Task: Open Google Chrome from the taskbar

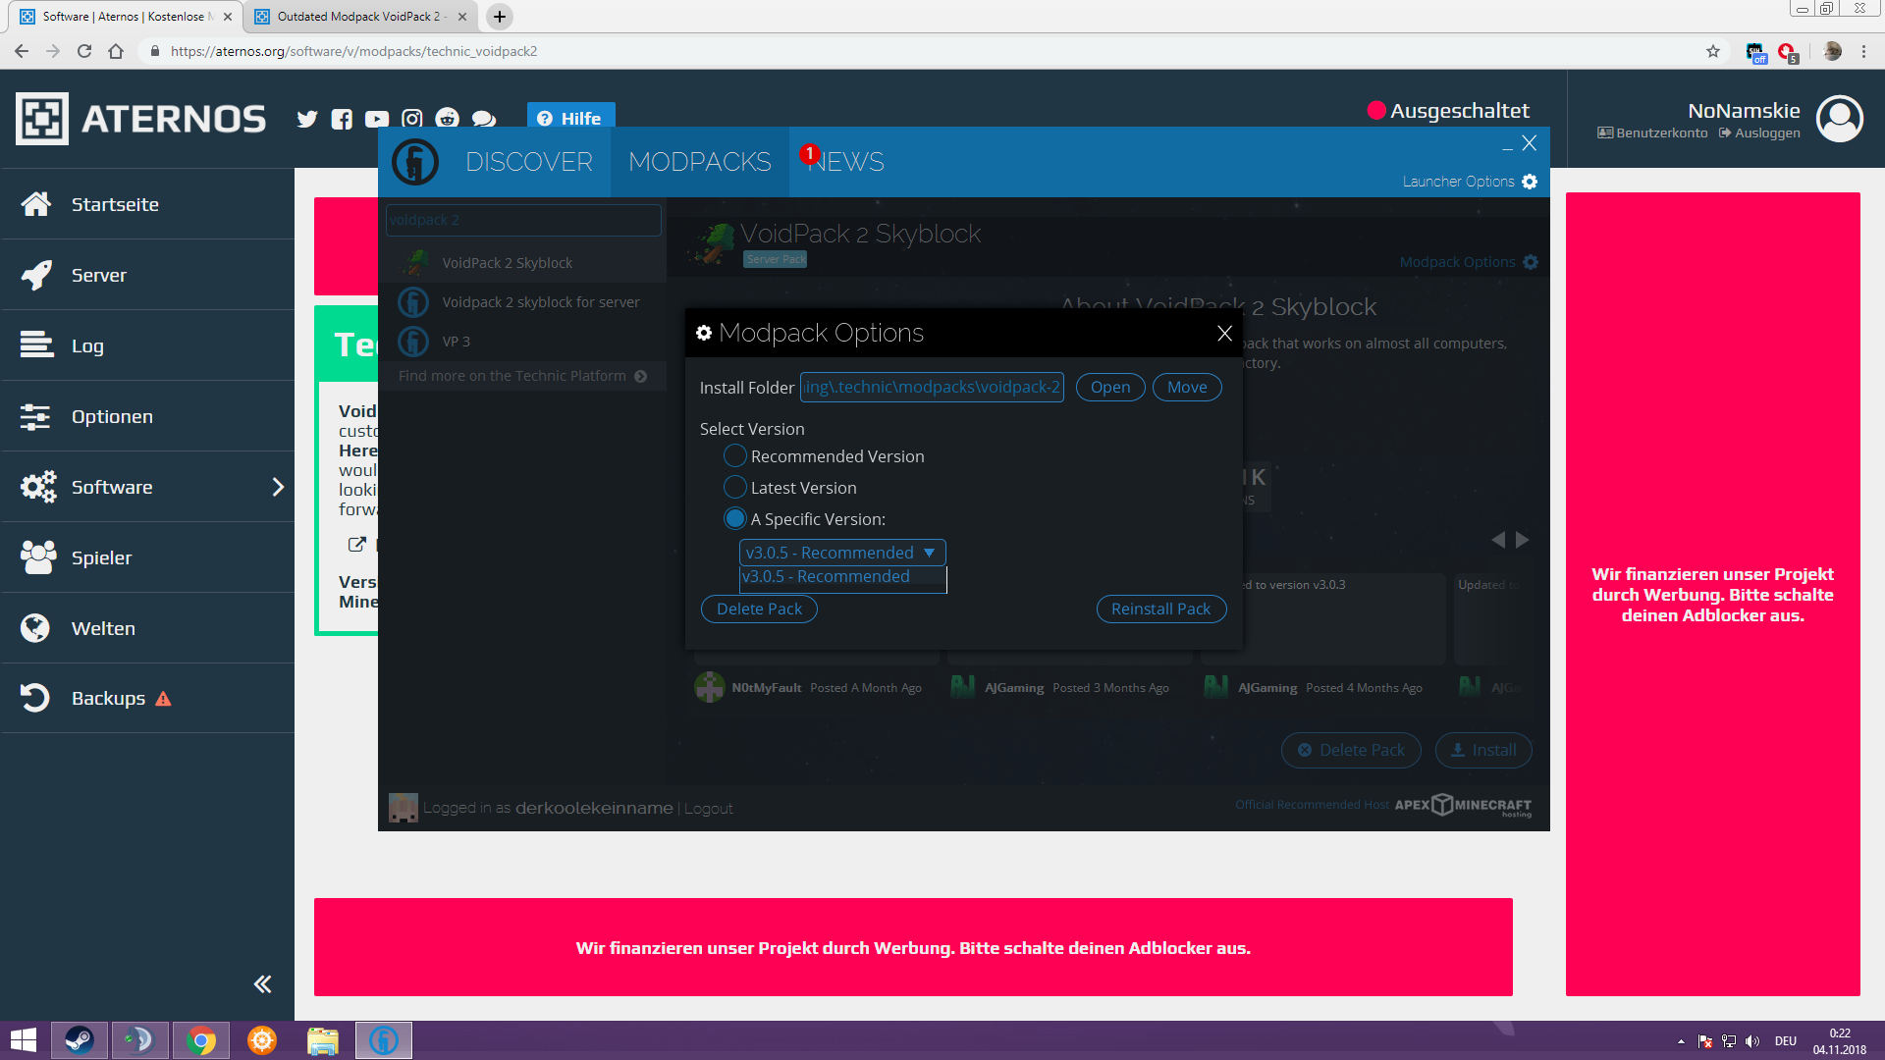Action: tap(201, 1040)
